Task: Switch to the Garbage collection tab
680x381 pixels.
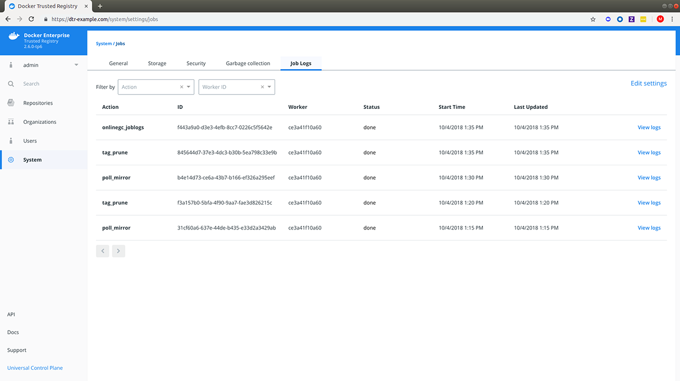Action: (x=248, y=63)
